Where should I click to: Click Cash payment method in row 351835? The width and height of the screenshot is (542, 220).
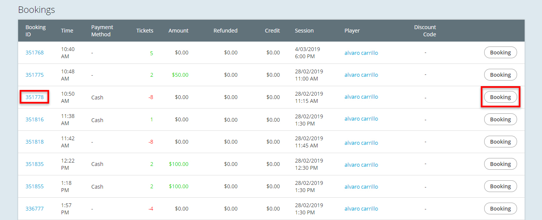click(97, 164)
